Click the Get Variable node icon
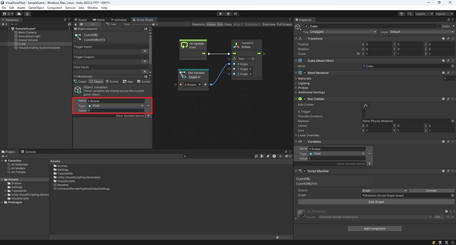The width and height of the screenshot is (456, 245). (183, 75)
